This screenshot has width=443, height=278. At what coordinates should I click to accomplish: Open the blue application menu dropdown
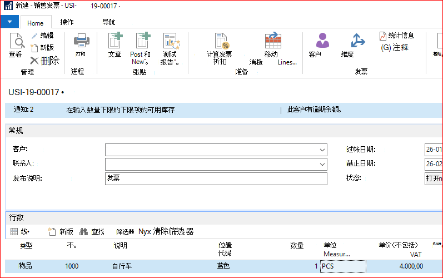[9, 22]
